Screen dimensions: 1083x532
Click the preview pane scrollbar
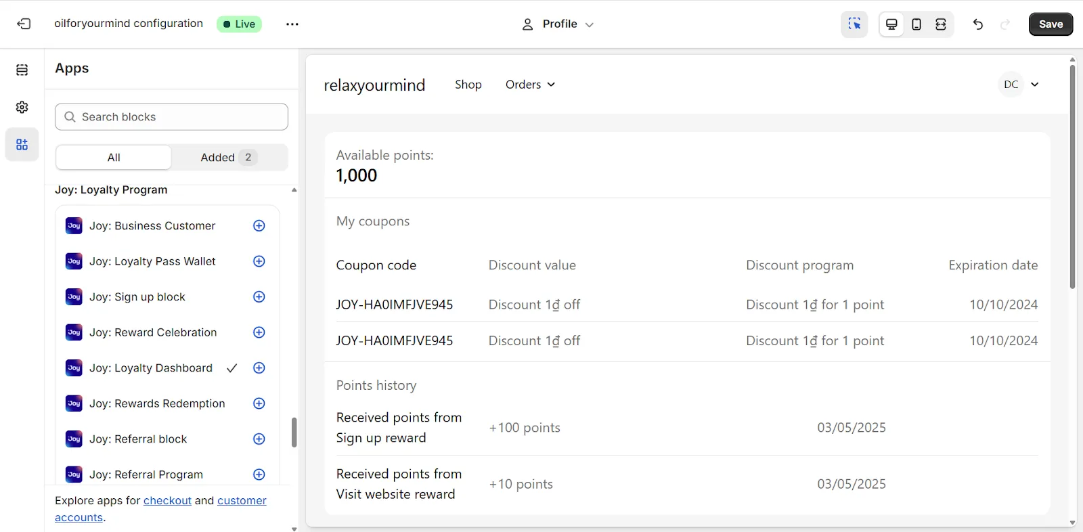(1072, 176)
